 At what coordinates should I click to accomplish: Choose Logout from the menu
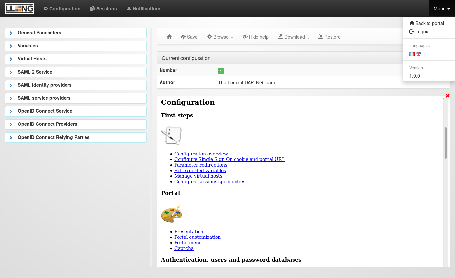420,32
